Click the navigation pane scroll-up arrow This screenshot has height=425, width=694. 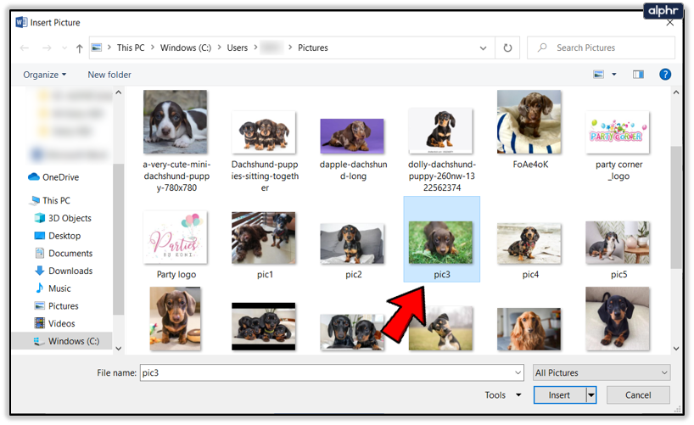click(x=118, y=92)
